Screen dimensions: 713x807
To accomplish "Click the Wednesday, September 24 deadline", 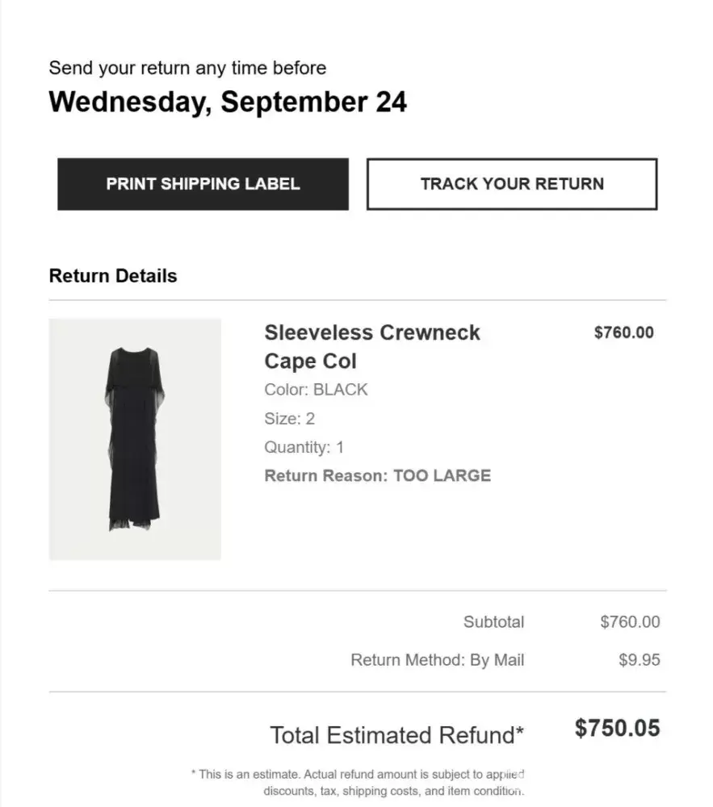I will (x=228, y=102).
